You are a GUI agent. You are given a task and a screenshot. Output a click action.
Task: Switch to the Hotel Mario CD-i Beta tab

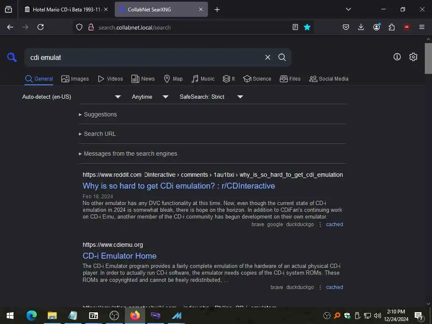click(x=66, y=9)
